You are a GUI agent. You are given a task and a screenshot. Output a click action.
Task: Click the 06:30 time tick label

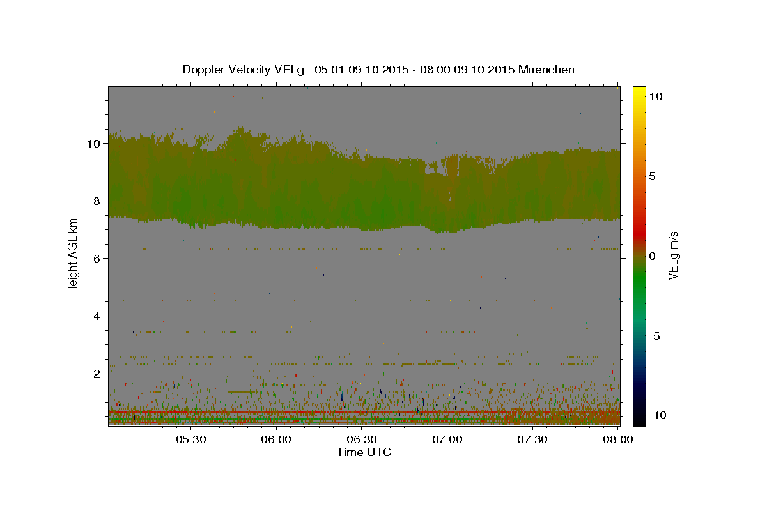click(x=362, y=439)
